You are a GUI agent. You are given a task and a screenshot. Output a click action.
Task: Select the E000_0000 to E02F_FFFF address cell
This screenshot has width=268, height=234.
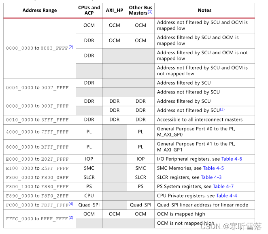tap(37, 159)
